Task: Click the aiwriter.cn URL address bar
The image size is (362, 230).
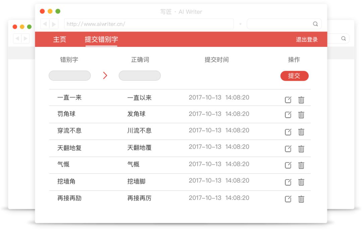Action: point(149,24)
